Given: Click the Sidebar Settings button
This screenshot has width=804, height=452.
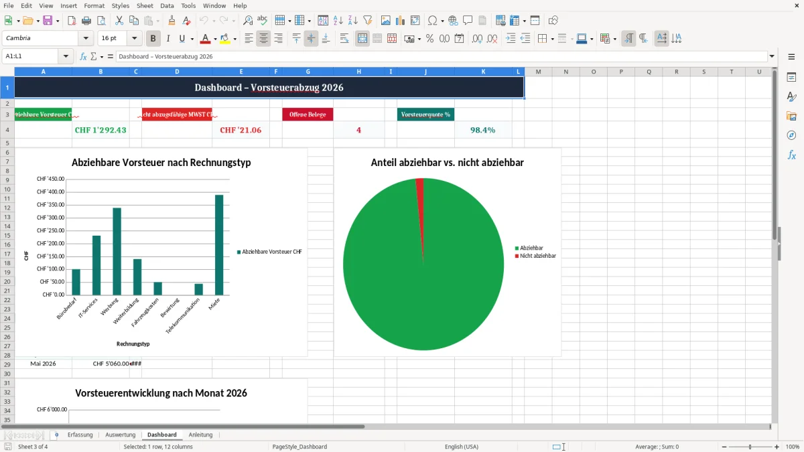Looking at the screenshot, I should click(x=791, y=57).
